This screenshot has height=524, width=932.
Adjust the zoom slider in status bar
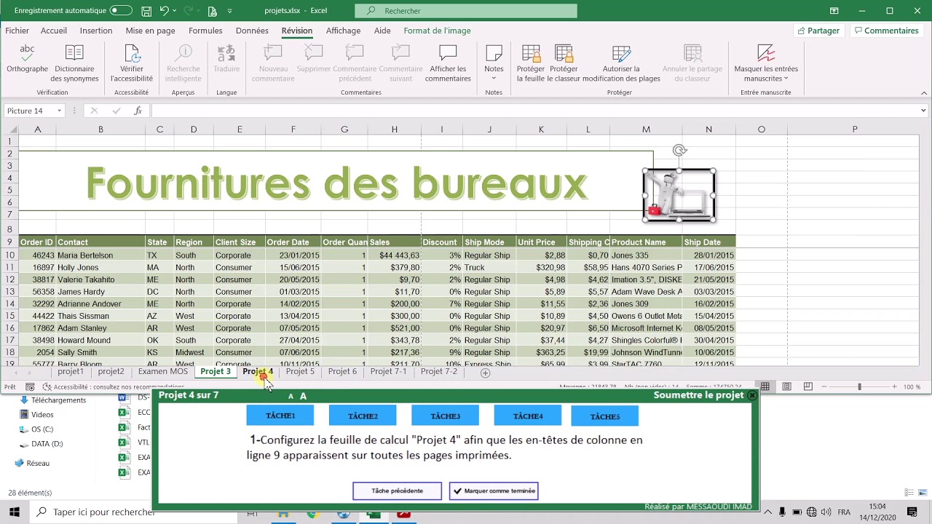(859, 386)
